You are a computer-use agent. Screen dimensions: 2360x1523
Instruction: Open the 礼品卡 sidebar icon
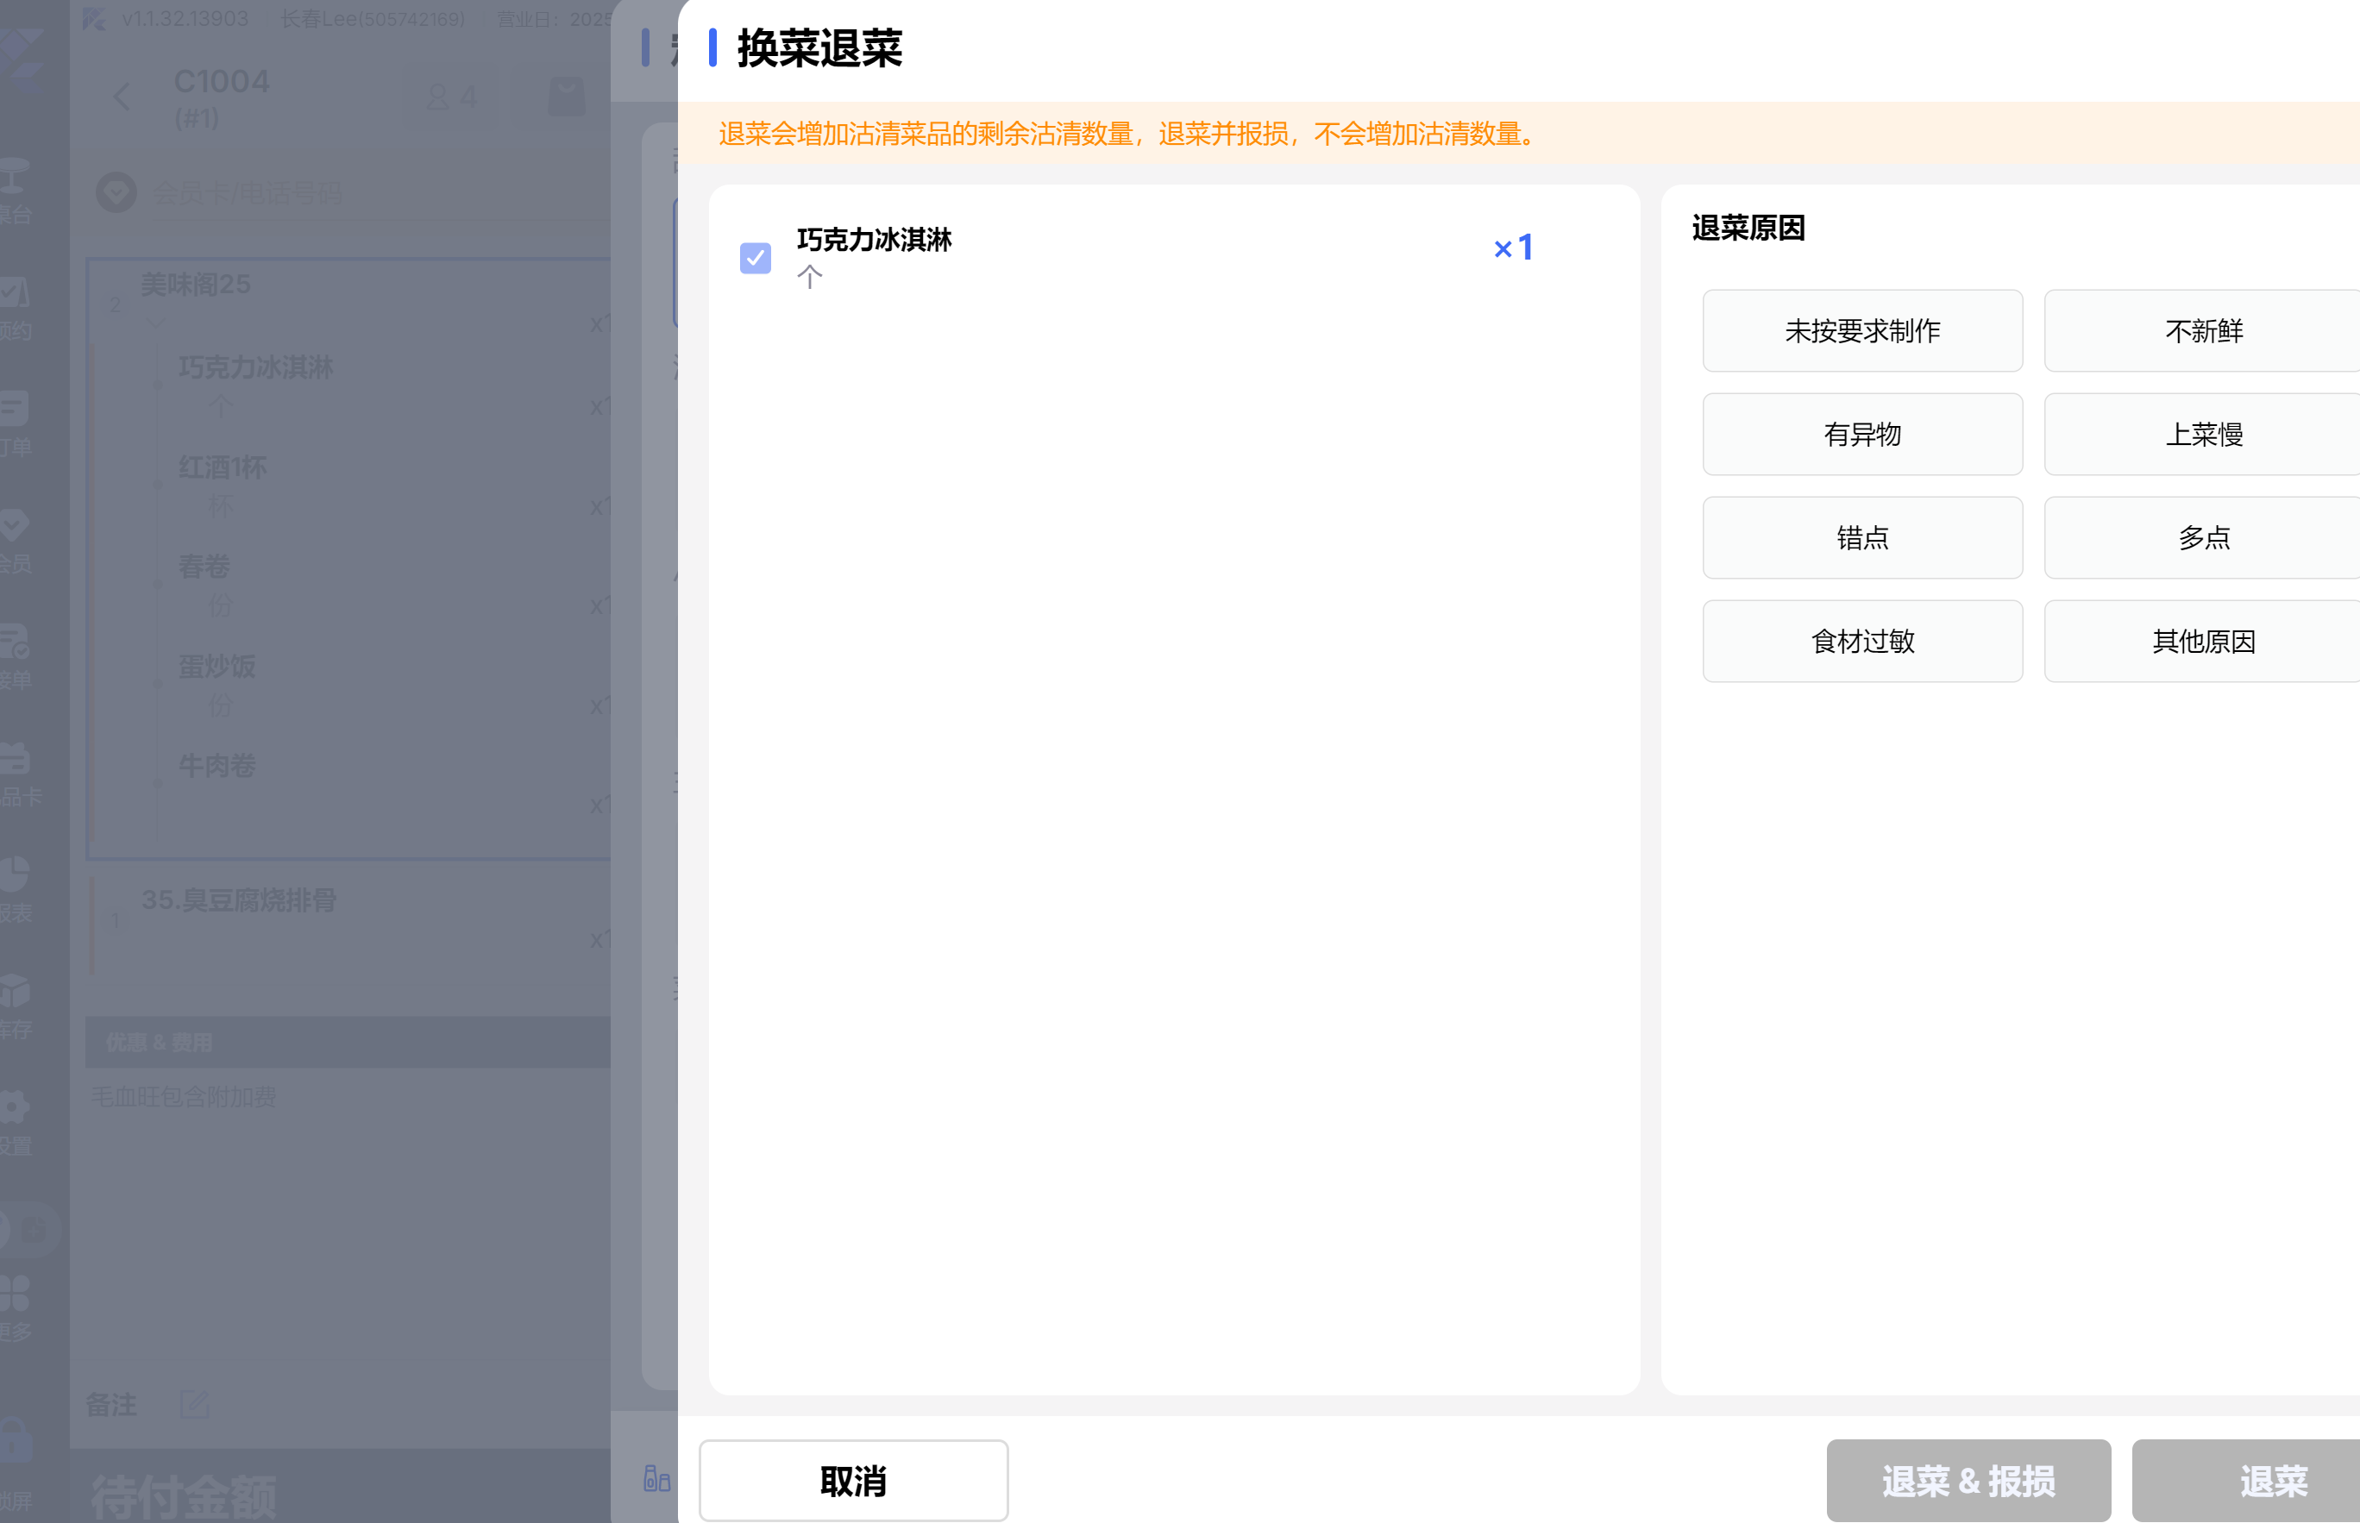tap(18, 774)
